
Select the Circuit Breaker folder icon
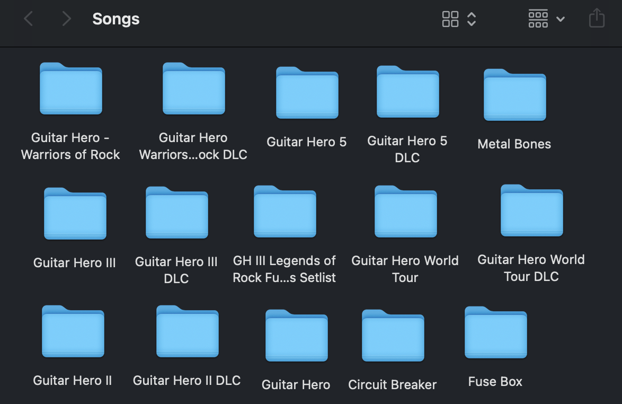[x=393, y=336]
